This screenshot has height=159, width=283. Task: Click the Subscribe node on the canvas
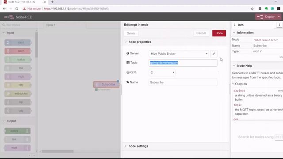pyautogui.click(x=107, y=84)
